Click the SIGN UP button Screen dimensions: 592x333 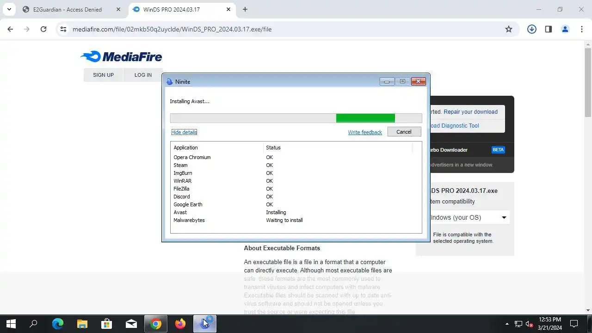103,75
